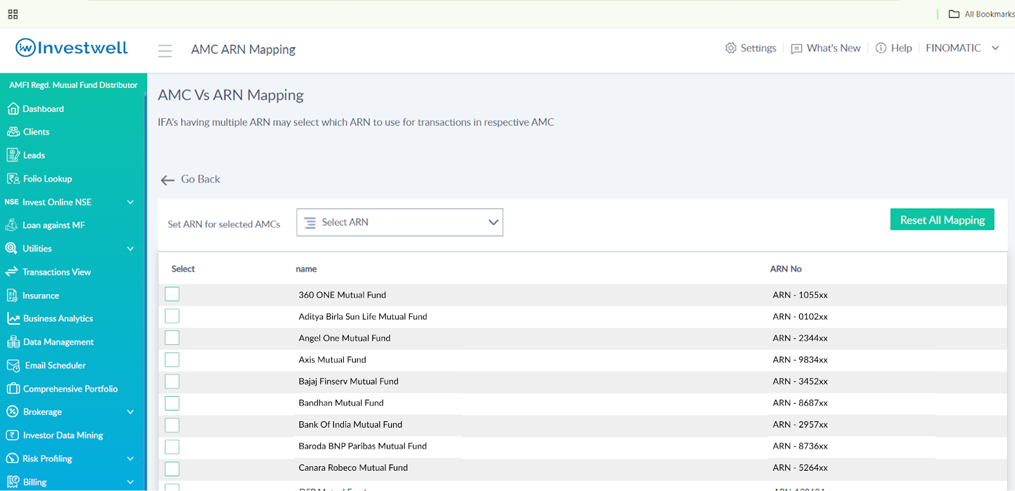
Task: Click the ARN - 1055xx cell
Action: tap(800, 295)
